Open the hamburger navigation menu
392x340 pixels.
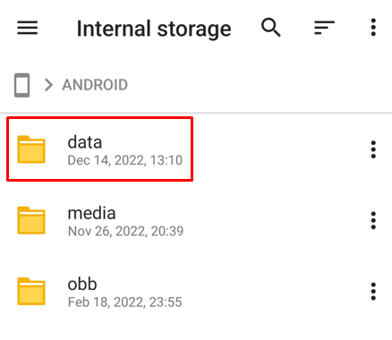[x=28, y=28]
